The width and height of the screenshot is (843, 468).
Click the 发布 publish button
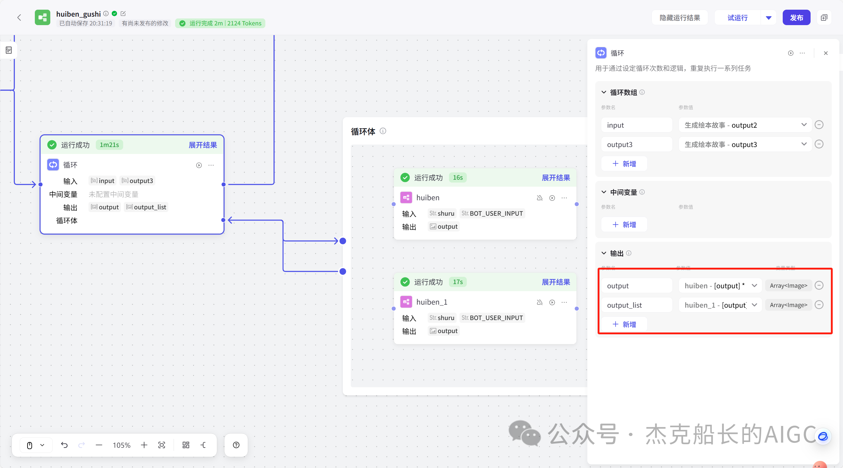797,17
